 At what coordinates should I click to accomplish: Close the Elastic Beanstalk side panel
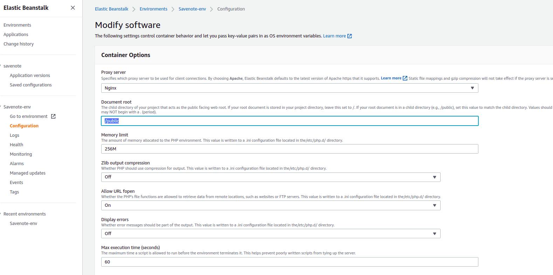(73, 8)
